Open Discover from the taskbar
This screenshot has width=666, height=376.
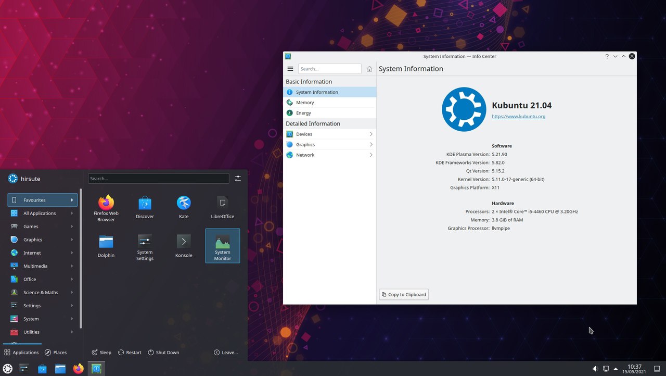pyautogui.click(x=43, y=369)
